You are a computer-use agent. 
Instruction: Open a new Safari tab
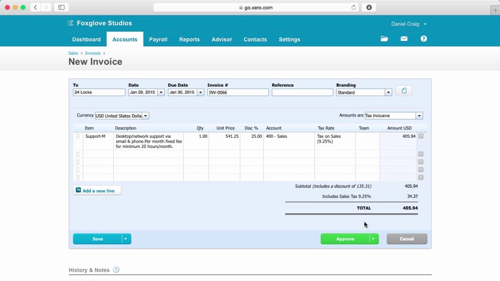click(x=495, y=11)
